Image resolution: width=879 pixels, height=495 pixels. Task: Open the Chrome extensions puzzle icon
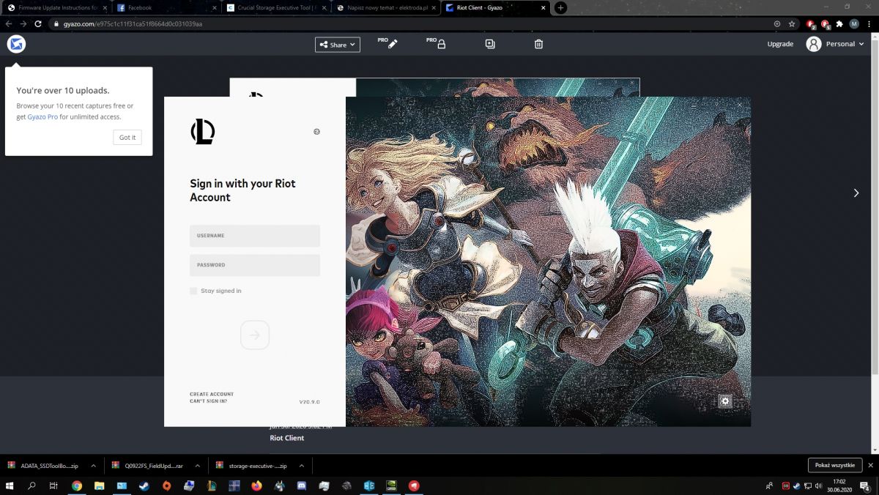click(839, 23)
